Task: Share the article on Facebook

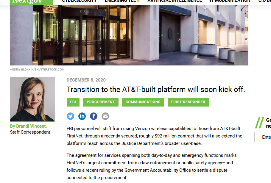Action: coord(94,116)
